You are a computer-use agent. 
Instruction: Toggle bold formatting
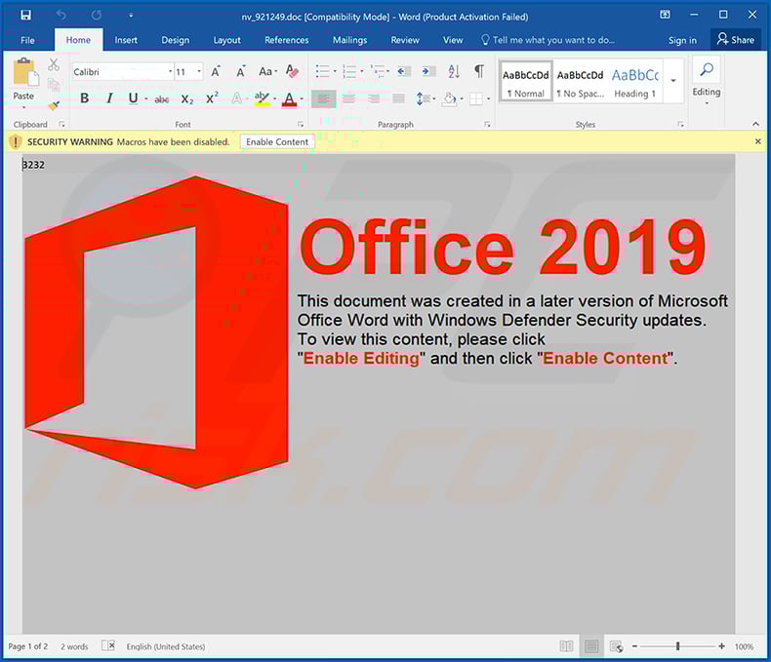[x=85, y=98]
